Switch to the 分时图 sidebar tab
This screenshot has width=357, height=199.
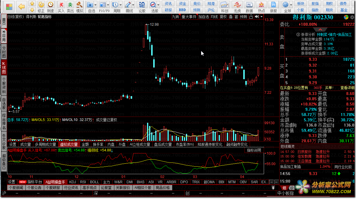pos(4,52)
